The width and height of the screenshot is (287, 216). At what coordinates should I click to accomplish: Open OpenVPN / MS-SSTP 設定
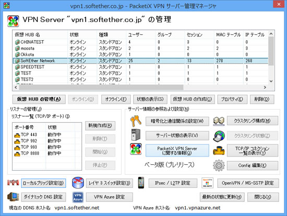[248, 183]
